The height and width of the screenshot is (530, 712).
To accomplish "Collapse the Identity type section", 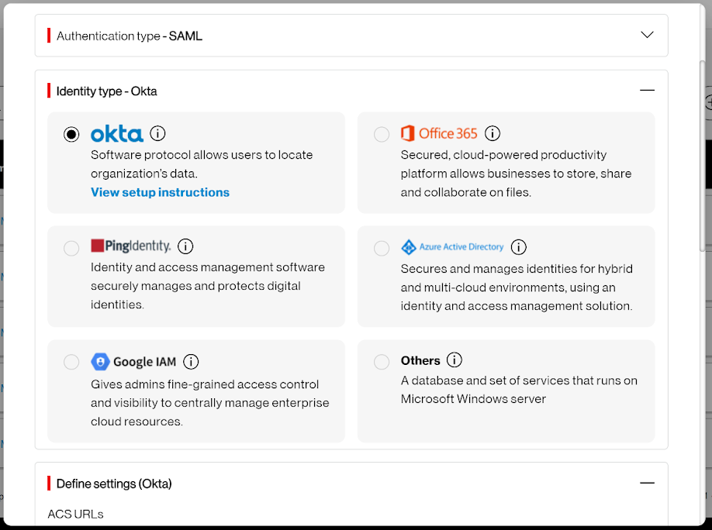I will pyautogui.click(x=647, y=91).
